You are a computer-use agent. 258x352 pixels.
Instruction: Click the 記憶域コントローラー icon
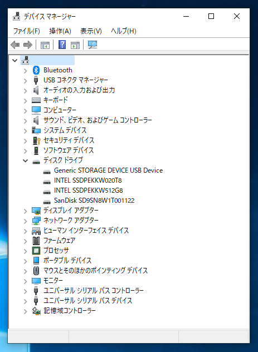(36, 311)
